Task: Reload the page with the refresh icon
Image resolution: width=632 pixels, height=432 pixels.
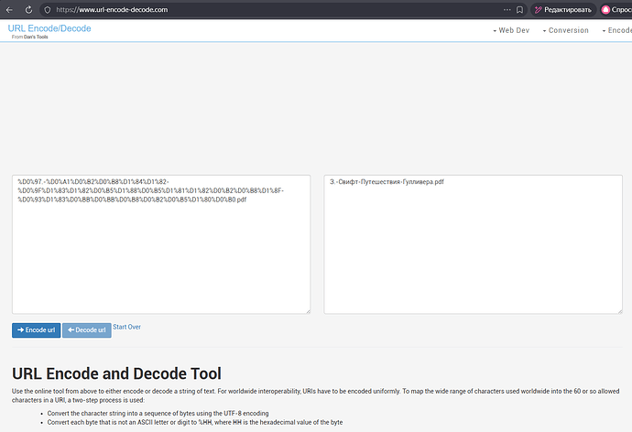Action: click(x=28, y=9)
